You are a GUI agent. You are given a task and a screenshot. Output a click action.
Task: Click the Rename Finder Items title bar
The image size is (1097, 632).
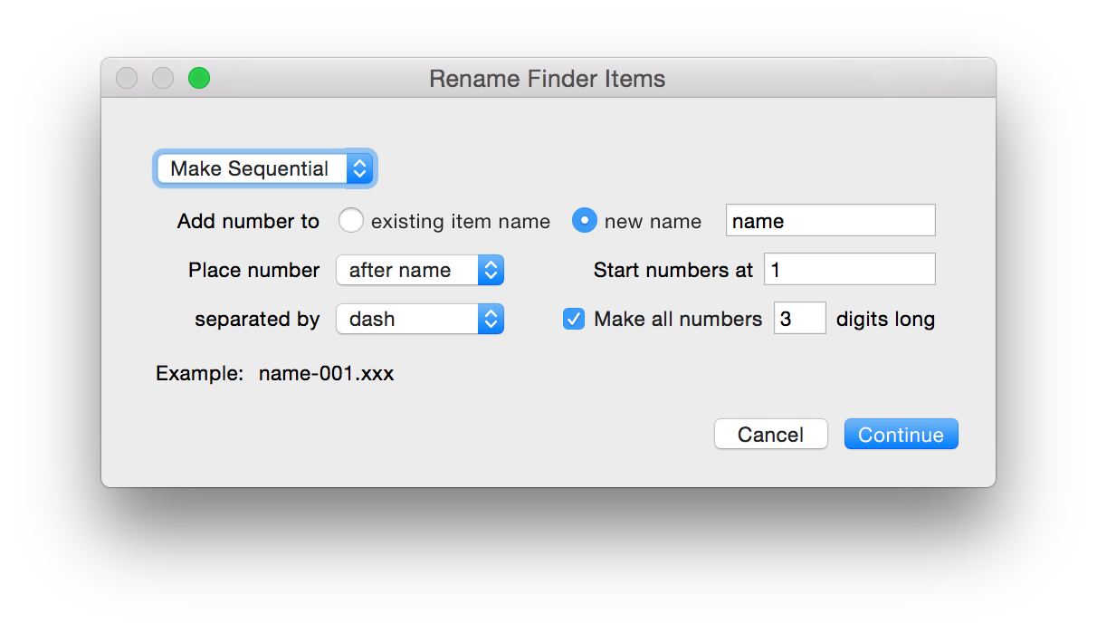point(547,79)
